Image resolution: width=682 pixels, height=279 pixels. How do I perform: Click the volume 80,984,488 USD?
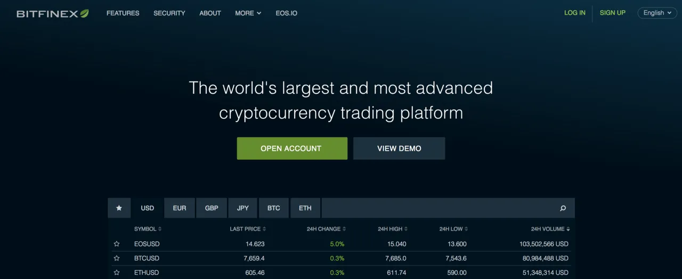(x=546, y=258)
